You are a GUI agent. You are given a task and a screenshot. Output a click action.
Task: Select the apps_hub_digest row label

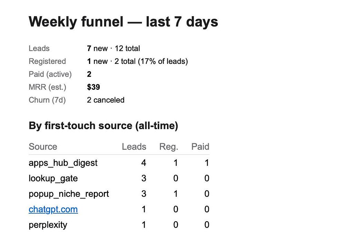[63, 163]
